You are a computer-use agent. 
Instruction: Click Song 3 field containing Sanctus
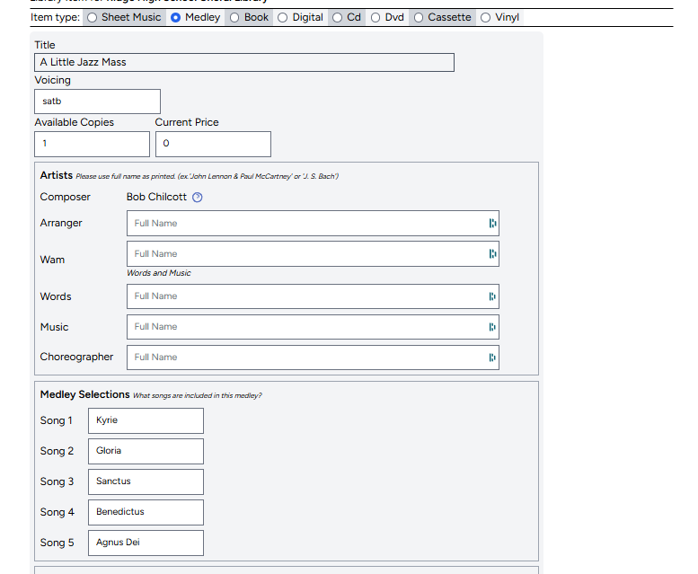tap(146, 481)
